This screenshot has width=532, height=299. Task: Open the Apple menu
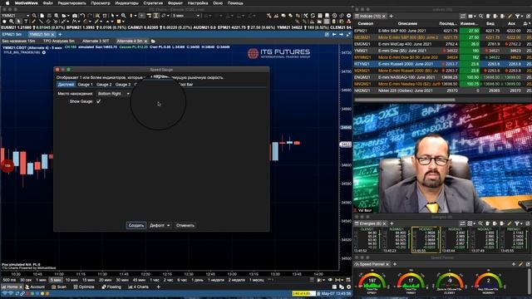click(7, 3)
